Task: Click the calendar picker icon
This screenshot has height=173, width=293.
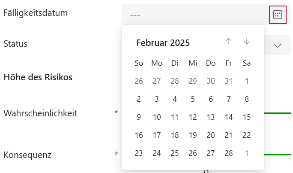Action: click(x=278, y=15)
